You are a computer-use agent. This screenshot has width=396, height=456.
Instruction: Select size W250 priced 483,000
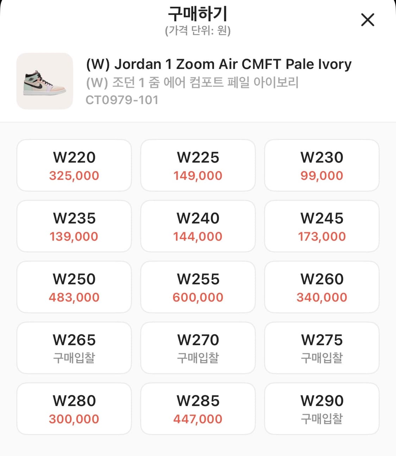(x=74, y=287)
